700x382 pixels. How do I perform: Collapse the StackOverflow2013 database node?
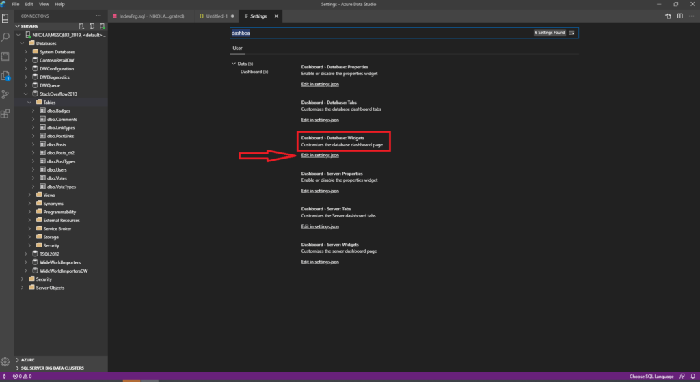26,94
